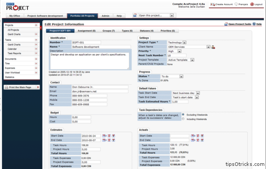Open the Status dropdown showing To do

click(x=181, y=77)
